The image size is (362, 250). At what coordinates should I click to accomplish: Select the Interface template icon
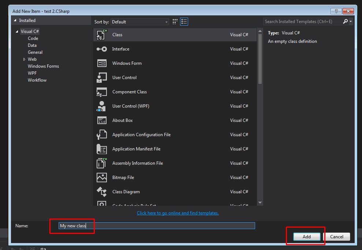(102, 49)
